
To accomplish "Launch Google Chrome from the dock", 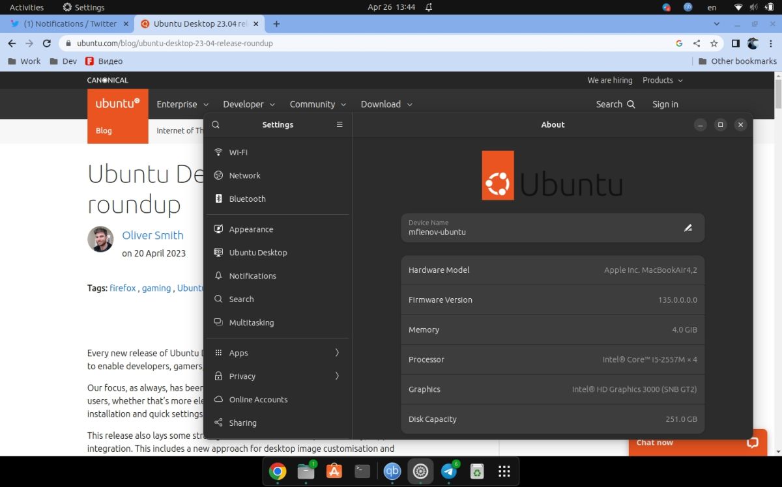I will point(278,471).
